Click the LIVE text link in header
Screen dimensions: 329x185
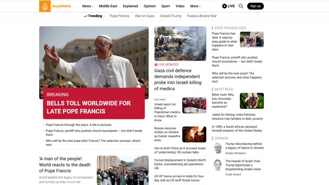[231, 6]
